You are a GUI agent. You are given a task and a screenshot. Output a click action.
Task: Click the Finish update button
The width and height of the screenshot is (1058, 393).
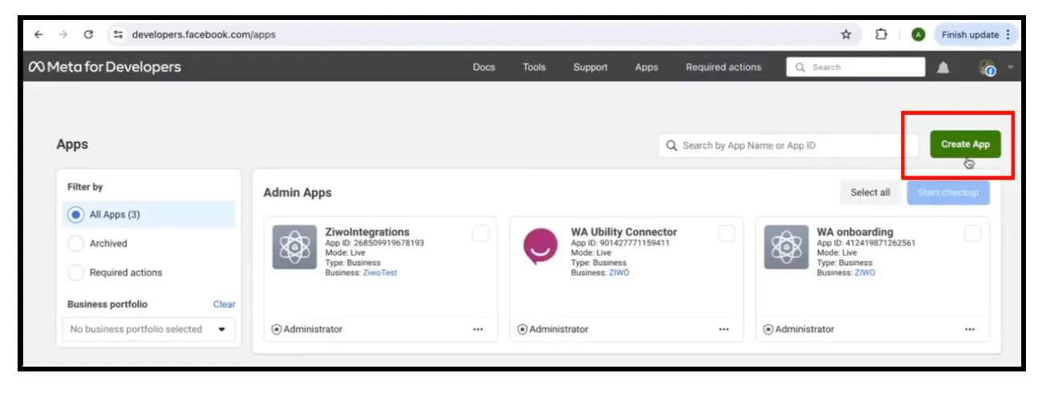pyautogui.click(x=976, y=34)
